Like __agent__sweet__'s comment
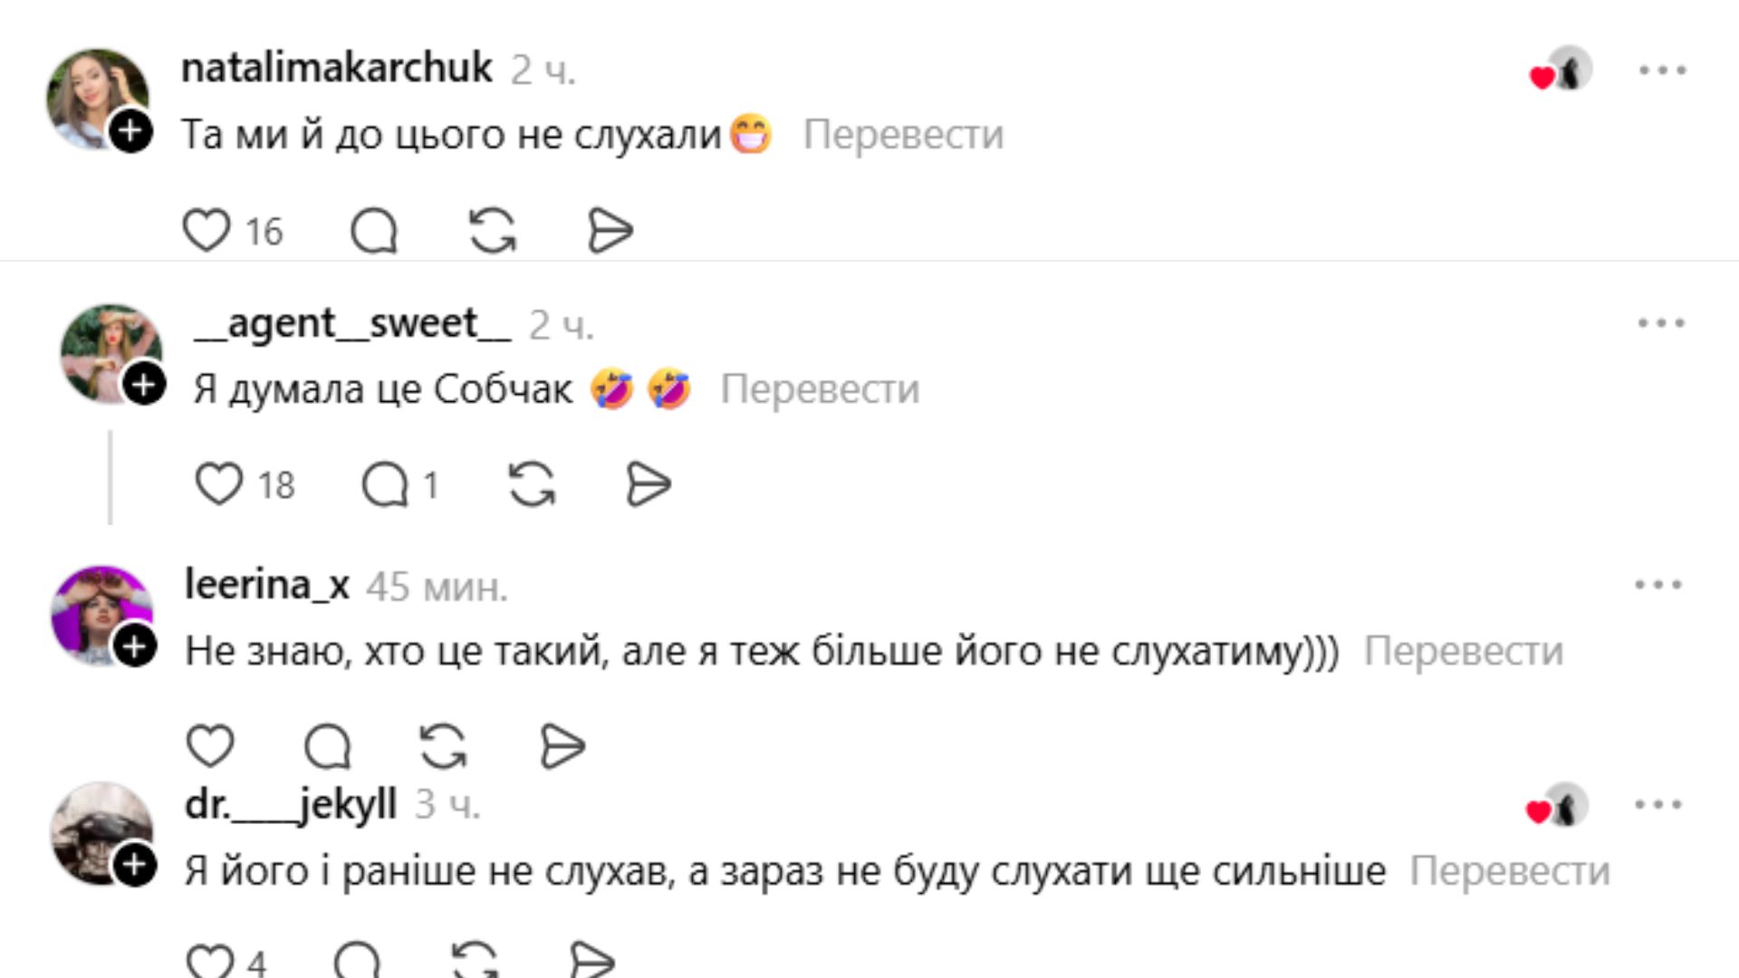The image size is (1739, 978). [219, 484]
